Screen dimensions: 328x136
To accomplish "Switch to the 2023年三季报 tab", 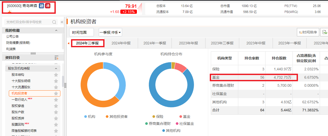I will (x=222, y=43).
